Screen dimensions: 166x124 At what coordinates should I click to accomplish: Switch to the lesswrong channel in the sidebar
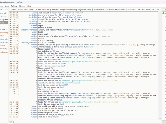[x=4, y=33]
